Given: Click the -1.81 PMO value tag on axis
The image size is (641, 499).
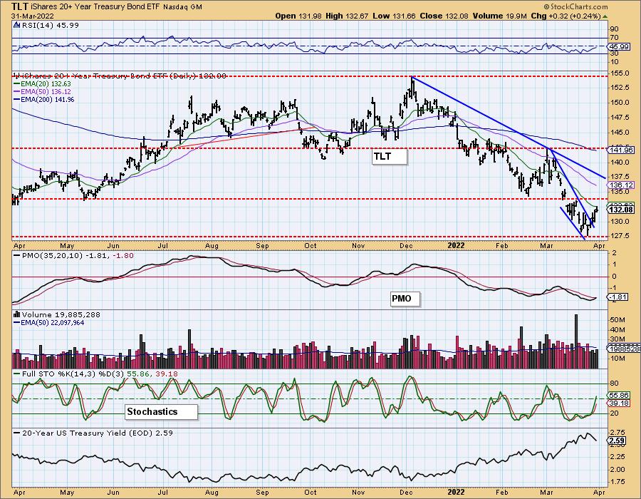Looking at the screenshot, I should point(618,297).
